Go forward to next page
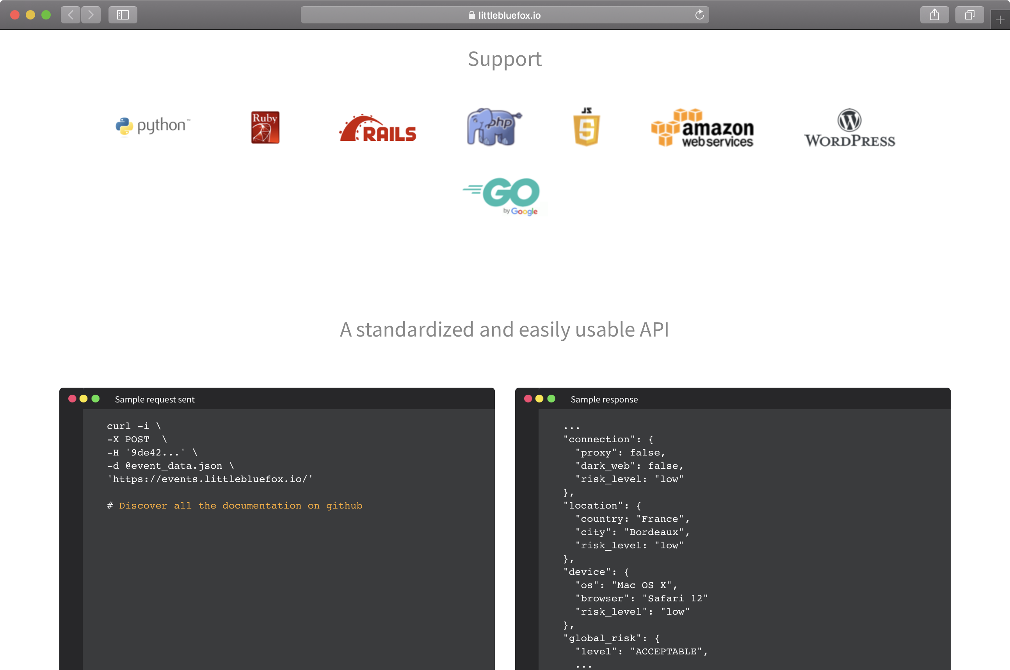The image size is (1010, 670). point(91,15)
